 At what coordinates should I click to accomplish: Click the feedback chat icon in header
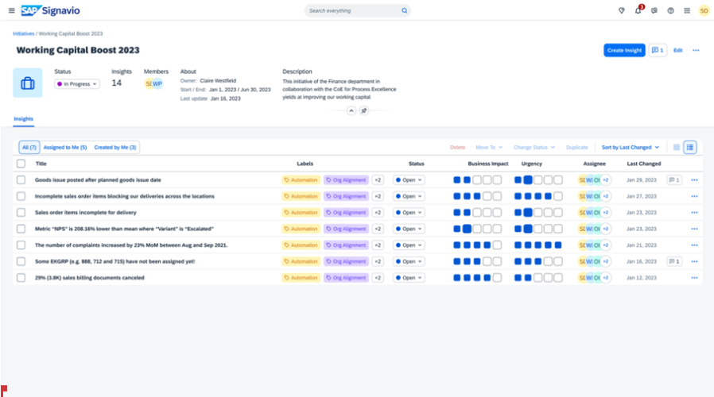tap(654, 10)
